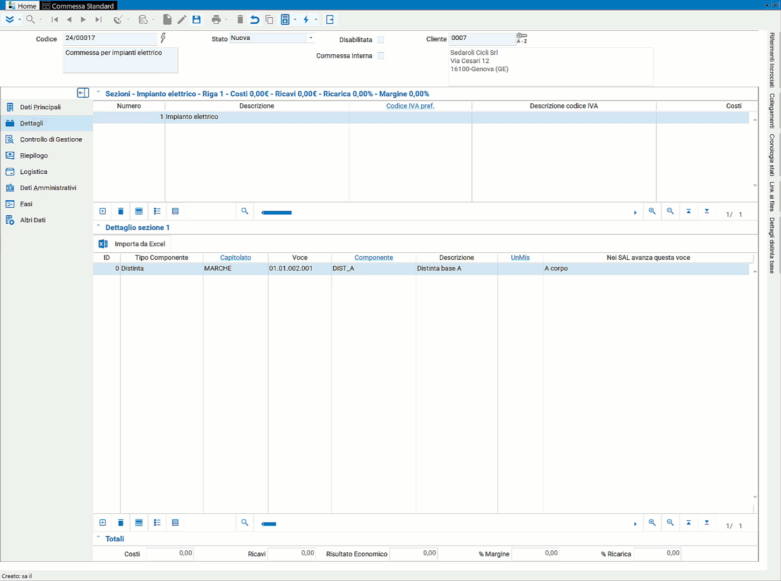
Task: Click the A-Z key icon beside Cliente
Action: pos(522,38)
